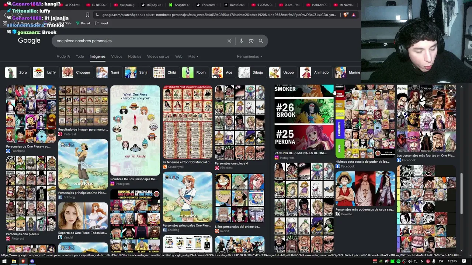472x265 pixels.
Task: Expand the Herramientas tools dropdown
Action: pos(250,56)
